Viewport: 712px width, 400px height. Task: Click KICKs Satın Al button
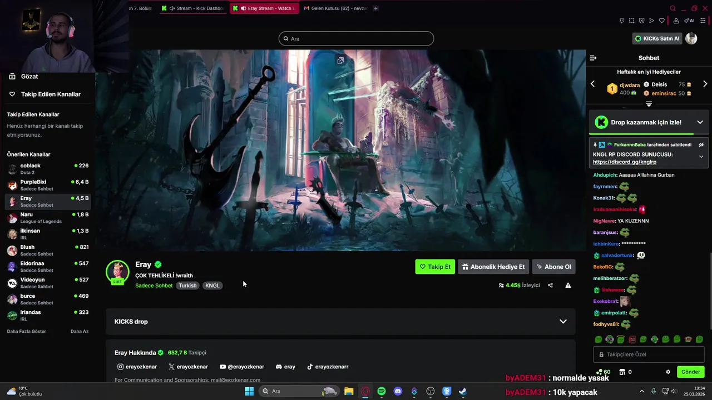(x=657, y=38)
